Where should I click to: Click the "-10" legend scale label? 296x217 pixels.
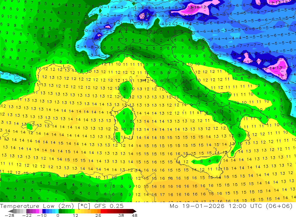tap(41, 215)
